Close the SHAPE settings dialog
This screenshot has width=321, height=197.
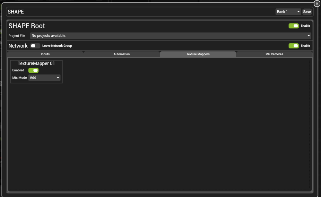[317, 3]
